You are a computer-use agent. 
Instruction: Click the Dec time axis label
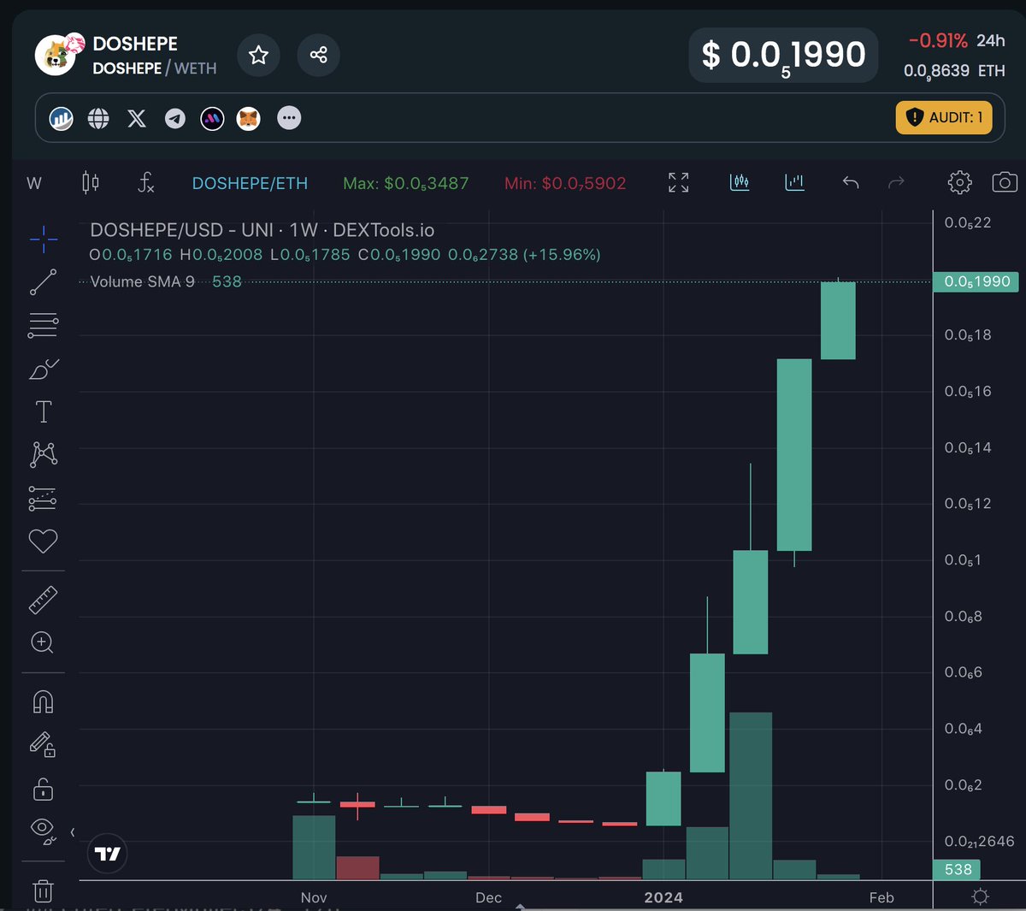point(488,897)
